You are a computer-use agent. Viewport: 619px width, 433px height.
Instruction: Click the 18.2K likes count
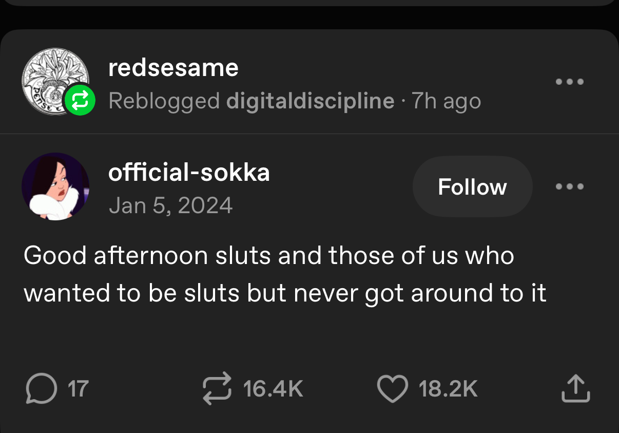448,389
